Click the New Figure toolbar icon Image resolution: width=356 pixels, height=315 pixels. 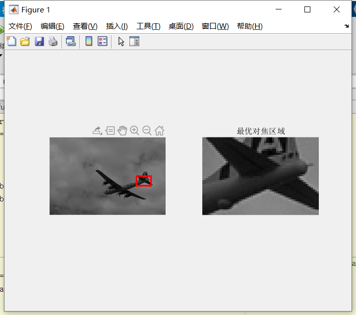11,42
